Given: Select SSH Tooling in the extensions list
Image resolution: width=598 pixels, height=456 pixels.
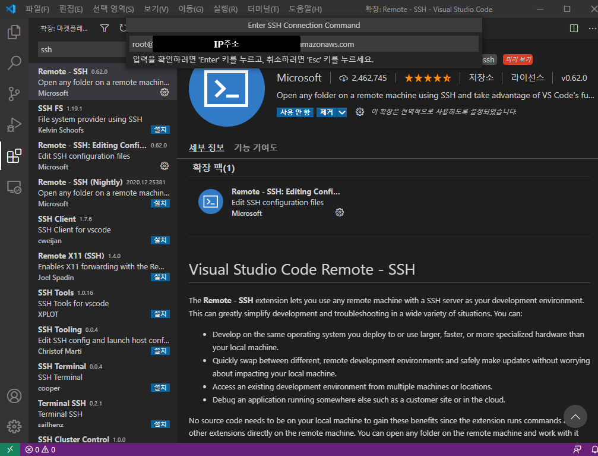Looking at the screenshot, I should [103, 340].
